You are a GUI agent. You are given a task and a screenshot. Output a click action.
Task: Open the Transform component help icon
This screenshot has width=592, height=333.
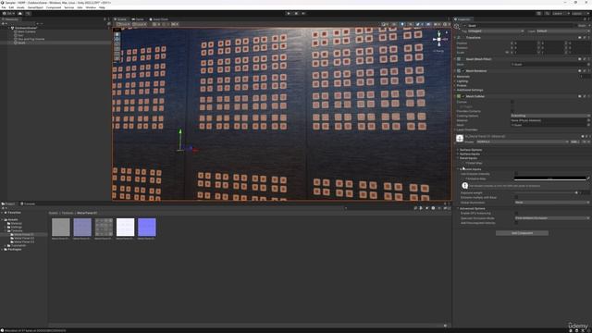point(580,38)
